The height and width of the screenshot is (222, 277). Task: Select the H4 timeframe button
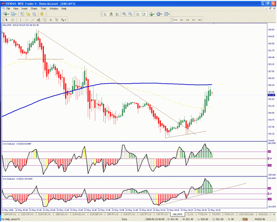[187, 20]
